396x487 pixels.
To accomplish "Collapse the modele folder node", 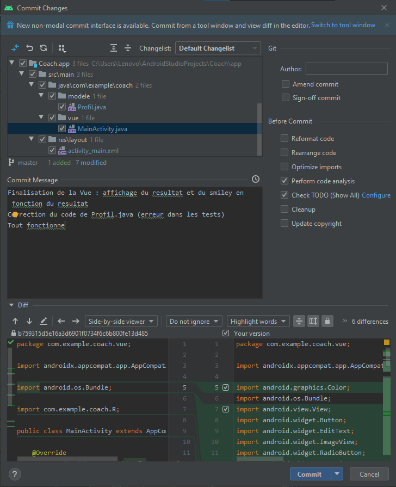I will 42,96.
